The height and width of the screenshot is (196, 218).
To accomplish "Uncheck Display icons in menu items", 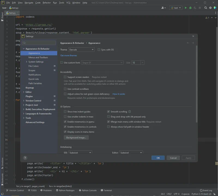I will pos(65,132).
